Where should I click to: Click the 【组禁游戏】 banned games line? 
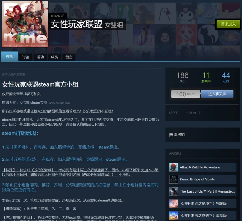39,209
